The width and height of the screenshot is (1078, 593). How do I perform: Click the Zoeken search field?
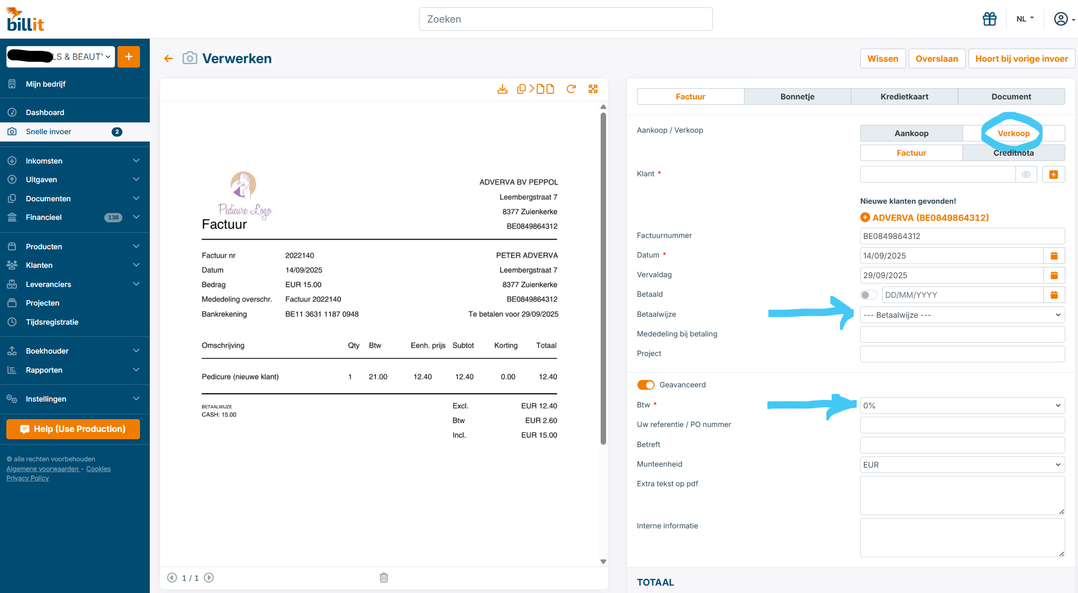pyautogui.click(x=565, y=19)
